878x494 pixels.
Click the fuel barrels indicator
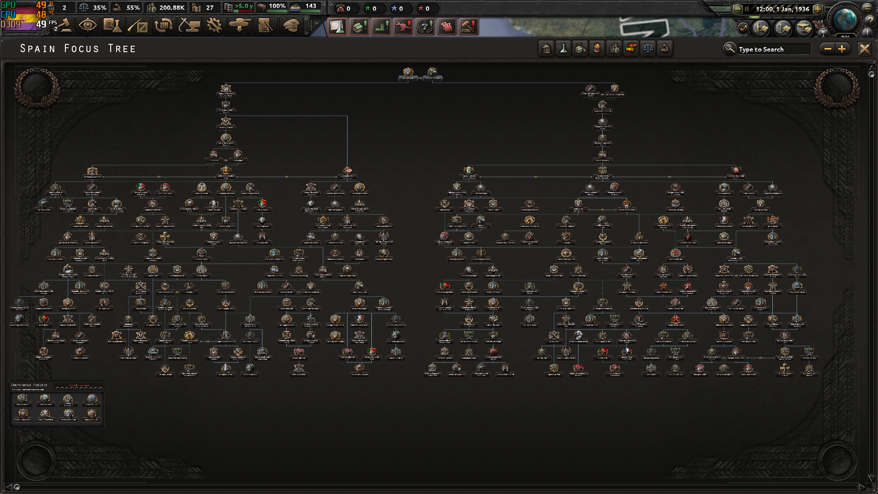[239, 7]
